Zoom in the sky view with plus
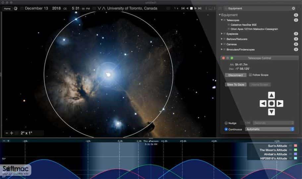Viewport: 302px width, 179px height. tap(12, 133)
